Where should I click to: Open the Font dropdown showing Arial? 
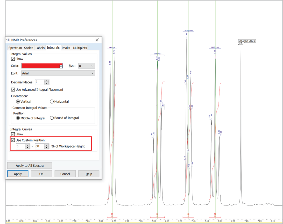tap(58, 73)
